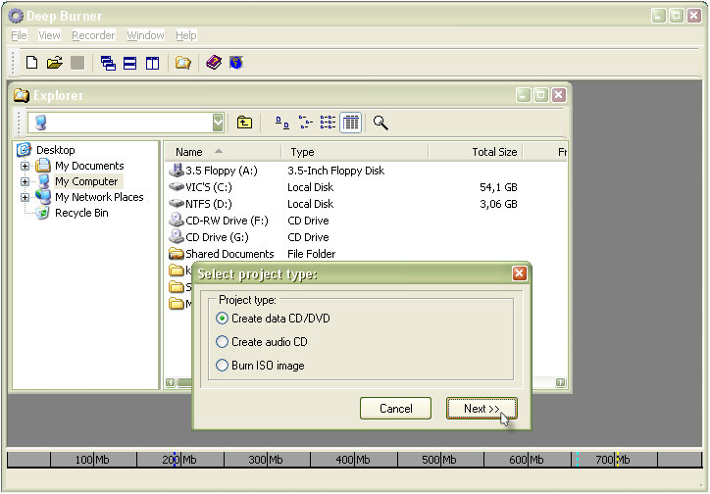Click the Tile vertically toolbar icon
This screenshot has height=494, width=710.
click(x=153, y=63)
